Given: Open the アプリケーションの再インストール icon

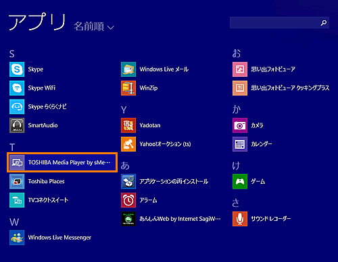Looking at the screenshot, I should [x=128, y=181].
